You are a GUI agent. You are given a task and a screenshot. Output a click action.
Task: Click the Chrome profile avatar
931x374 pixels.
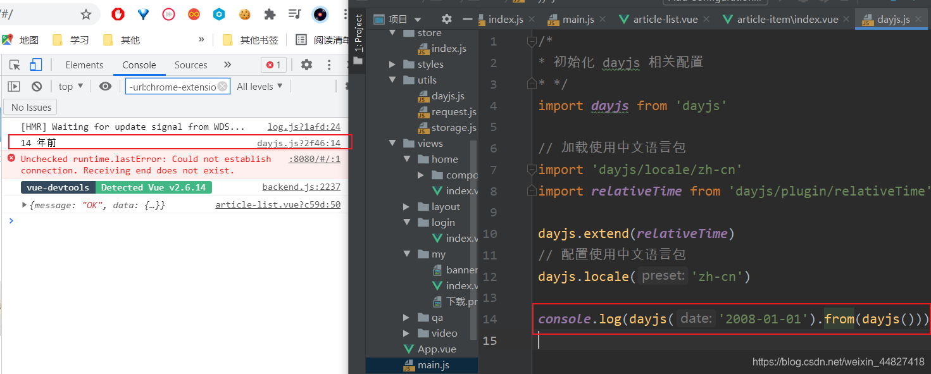pyautogui.click(x=321, y=14)
